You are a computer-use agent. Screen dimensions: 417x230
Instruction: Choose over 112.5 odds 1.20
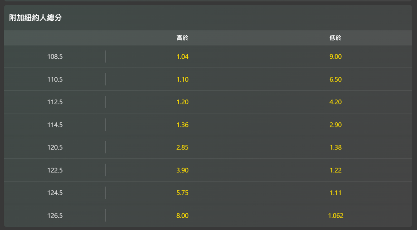[x=182, y=102]
